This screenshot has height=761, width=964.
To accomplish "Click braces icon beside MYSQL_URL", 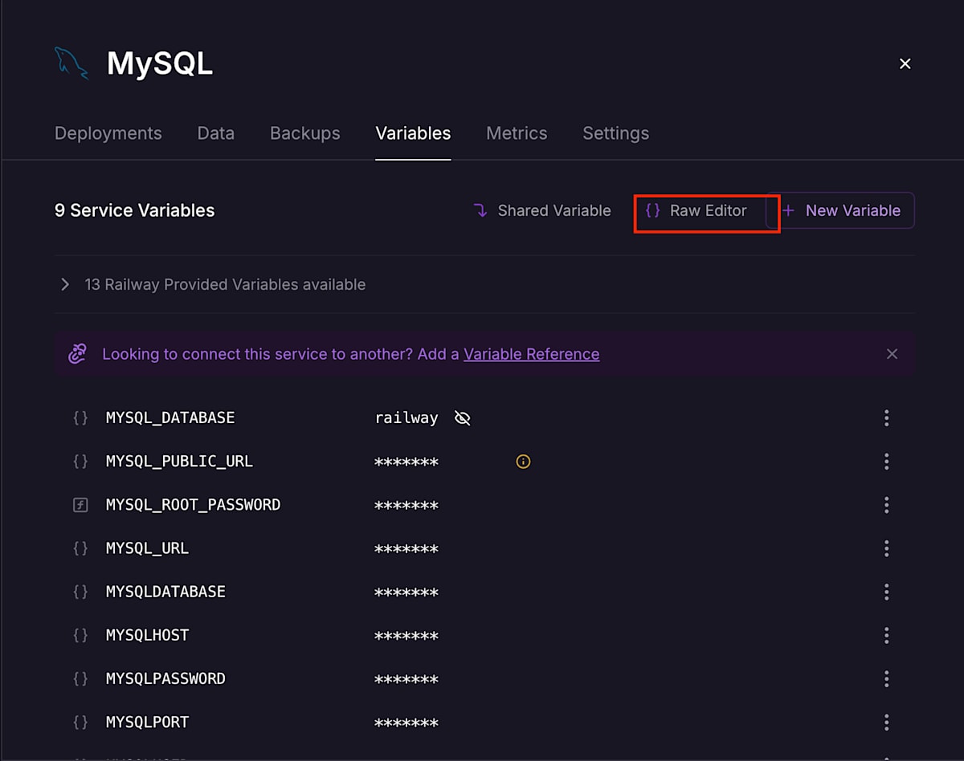I will pos(80,548).
